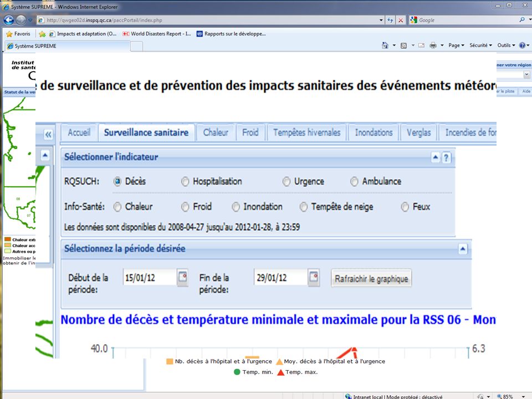Viewport: 532px width, 399px height.
Task: Open the calendar picker for Fin de la période
Action: [314, 277]
